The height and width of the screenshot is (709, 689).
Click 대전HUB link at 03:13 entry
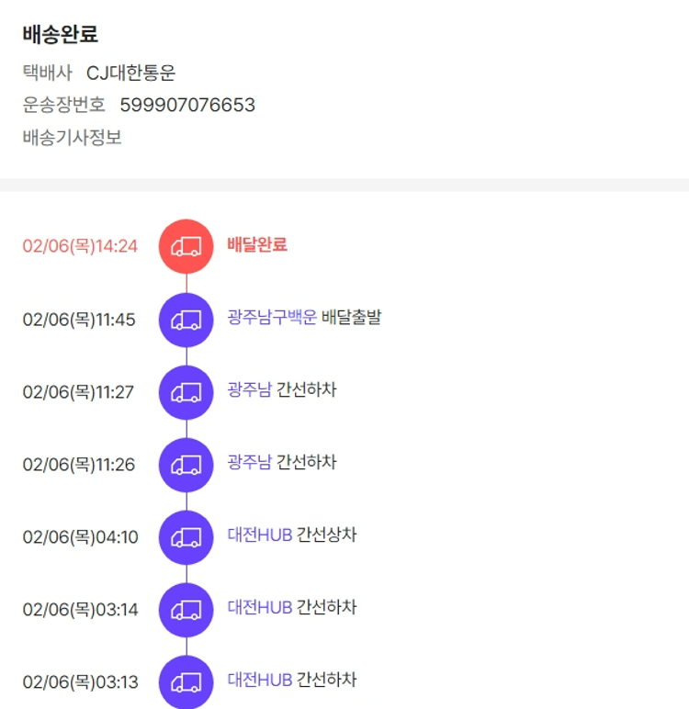tap(260, 681)
